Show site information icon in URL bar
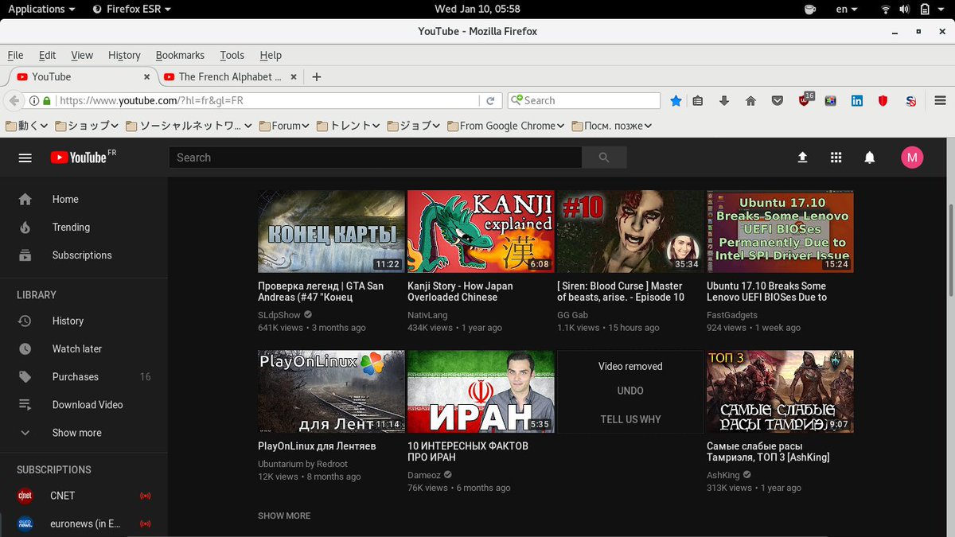This screenshot has width=955, height=537. (x=34, y=101)
